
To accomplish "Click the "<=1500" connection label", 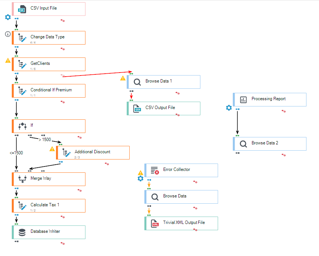I will point(17,153).
